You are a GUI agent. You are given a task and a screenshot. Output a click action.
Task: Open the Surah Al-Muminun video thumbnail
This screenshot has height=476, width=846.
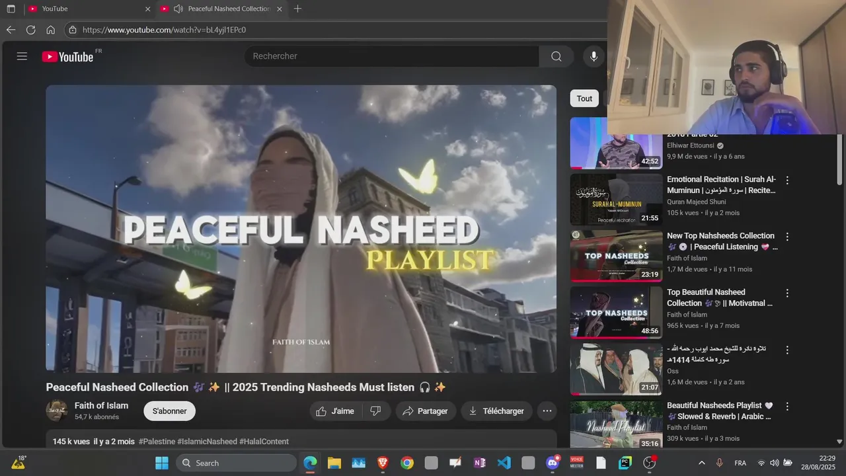616,200
